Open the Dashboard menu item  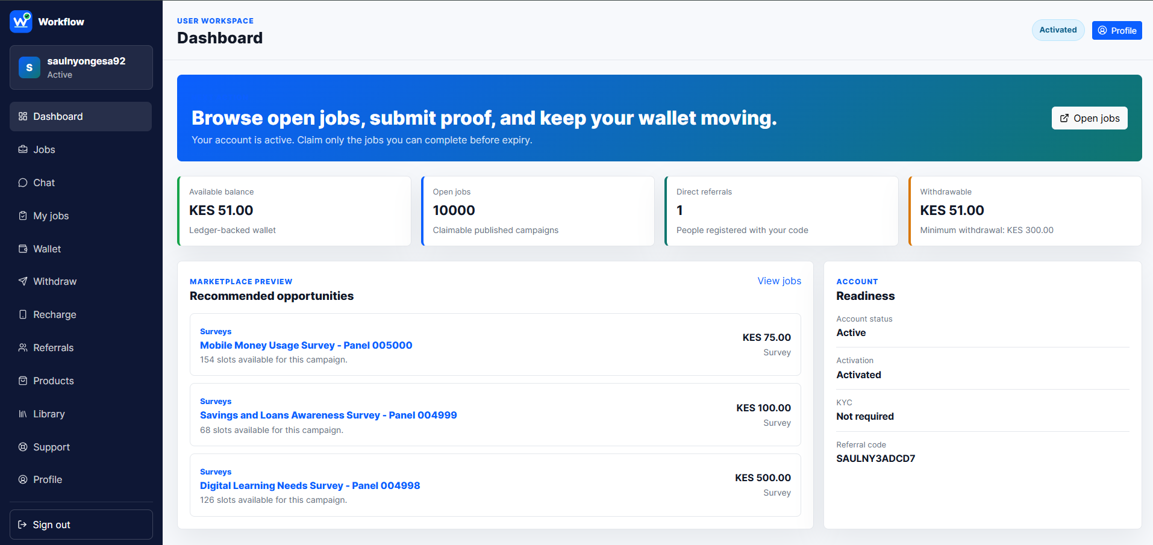coord(81,116)
